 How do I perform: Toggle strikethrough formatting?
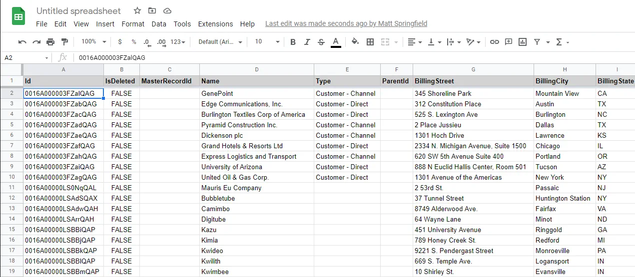pyautogui.click(x=321, y=42)
